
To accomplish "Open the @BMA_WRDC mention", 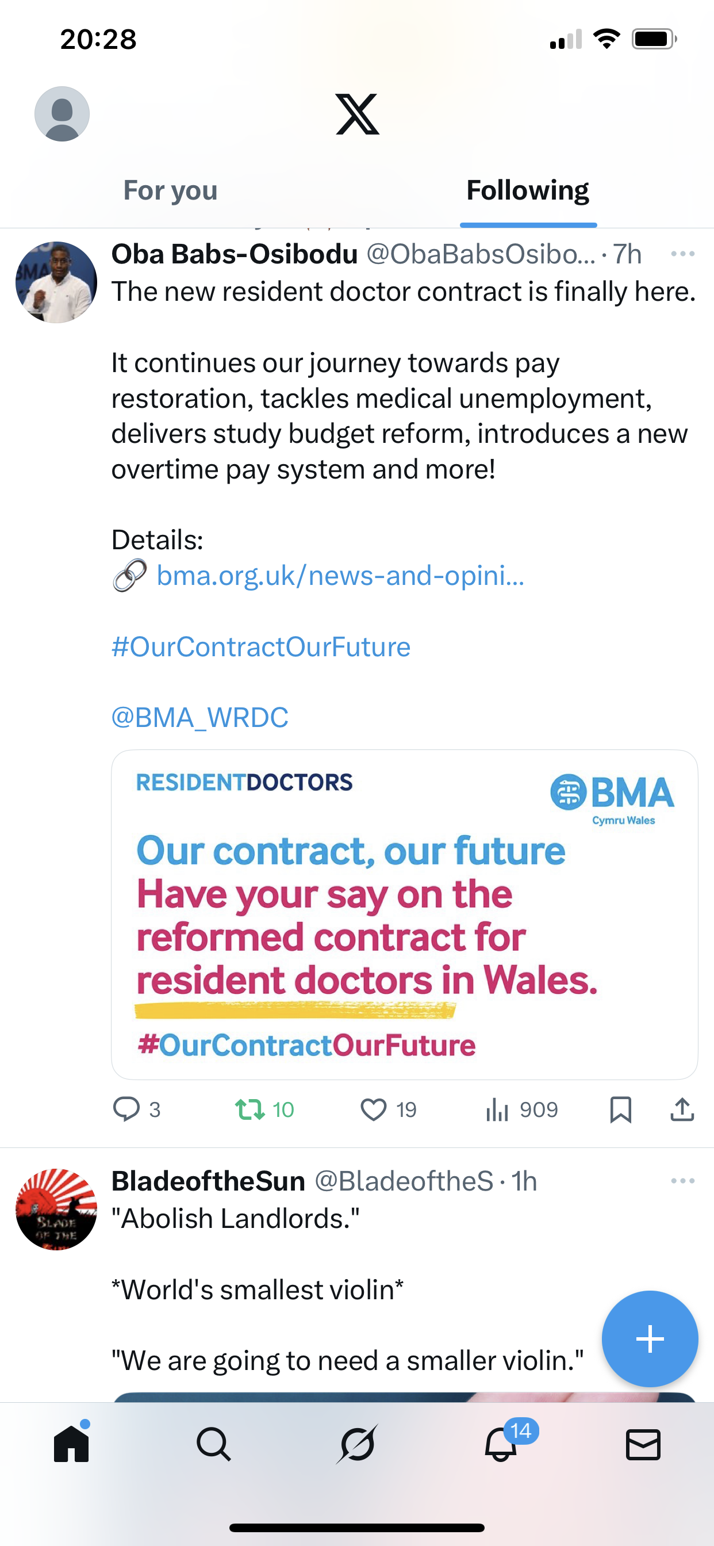I will click(x=200, y=718).
